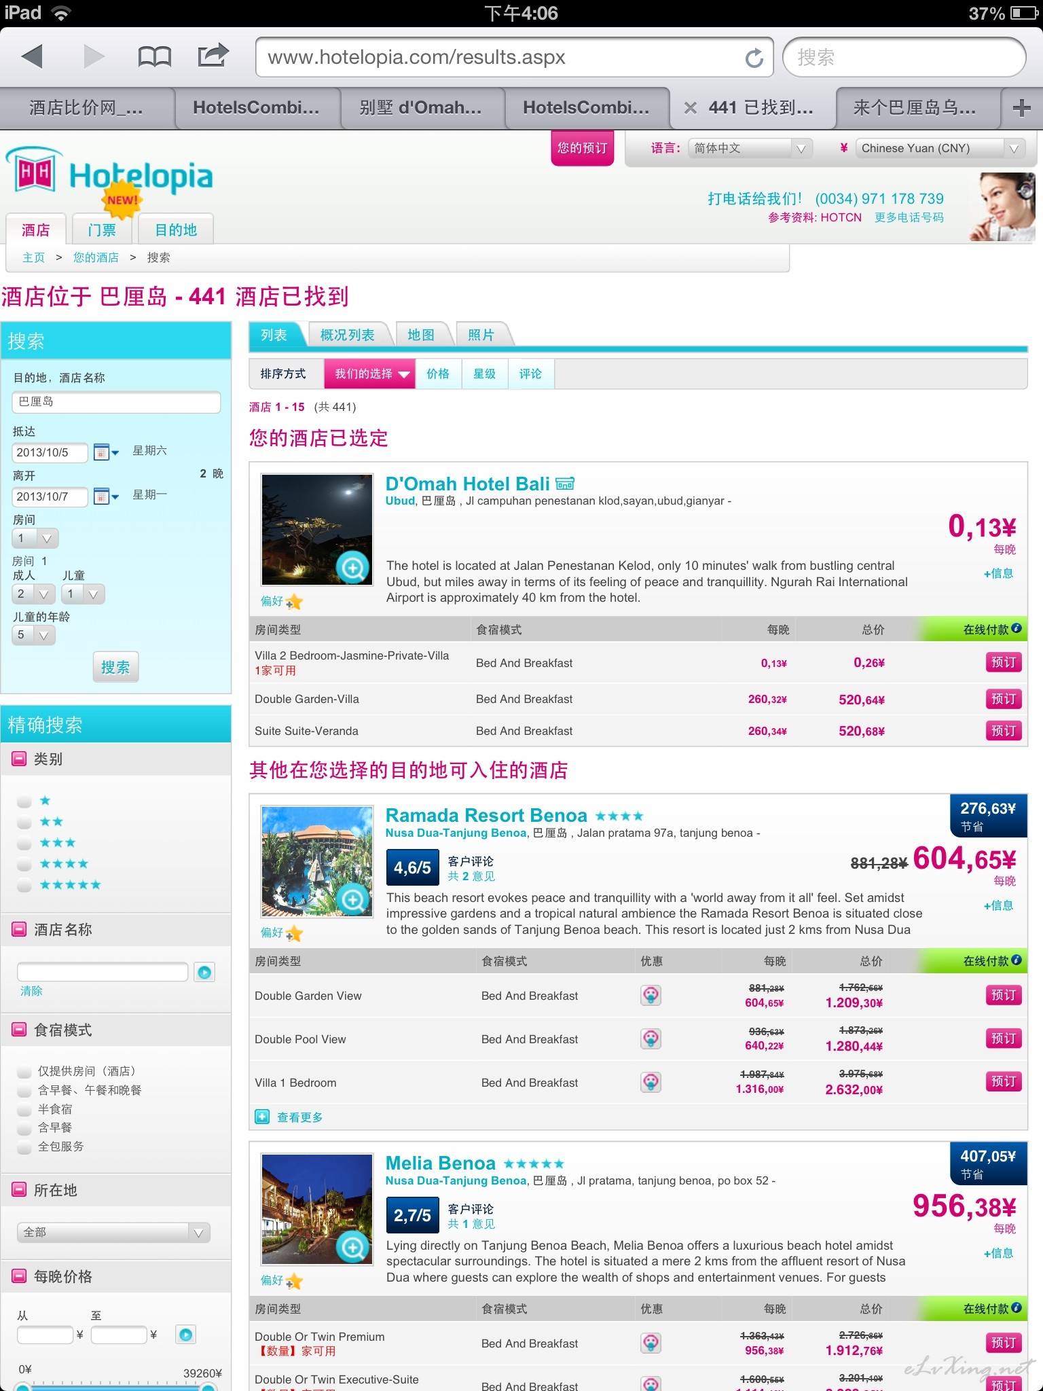Click 更多电话号码 link
The height and width of the screenshot is (1391, 1043).
909,217
